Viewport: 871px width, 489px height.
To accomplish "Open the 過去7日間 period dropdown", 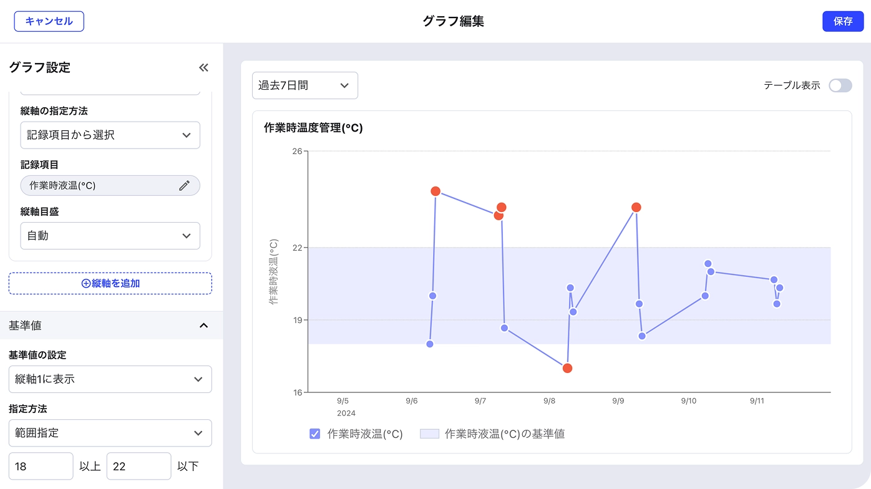I will click(x=304, y=85).
